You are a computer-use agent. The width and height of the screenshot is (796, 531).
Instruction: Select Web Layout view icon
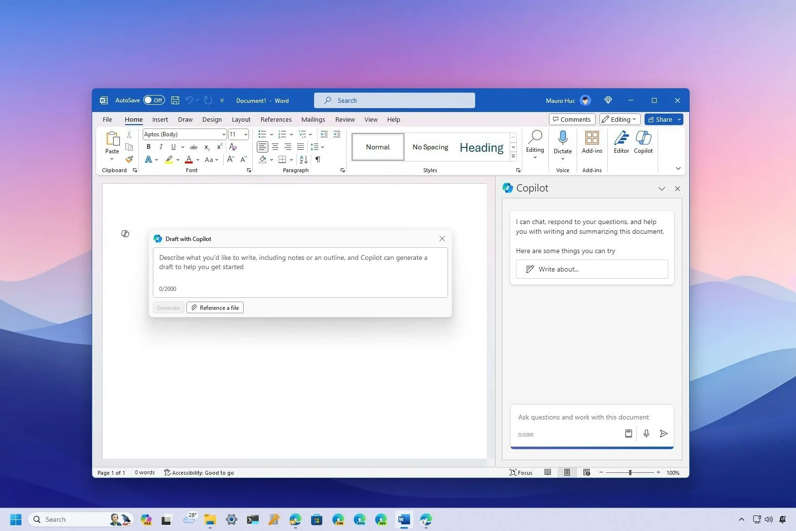tap(586, 472)
